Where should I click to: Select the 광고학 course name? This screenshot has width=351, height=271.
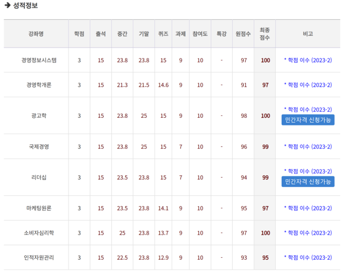(x=39, y=115)
